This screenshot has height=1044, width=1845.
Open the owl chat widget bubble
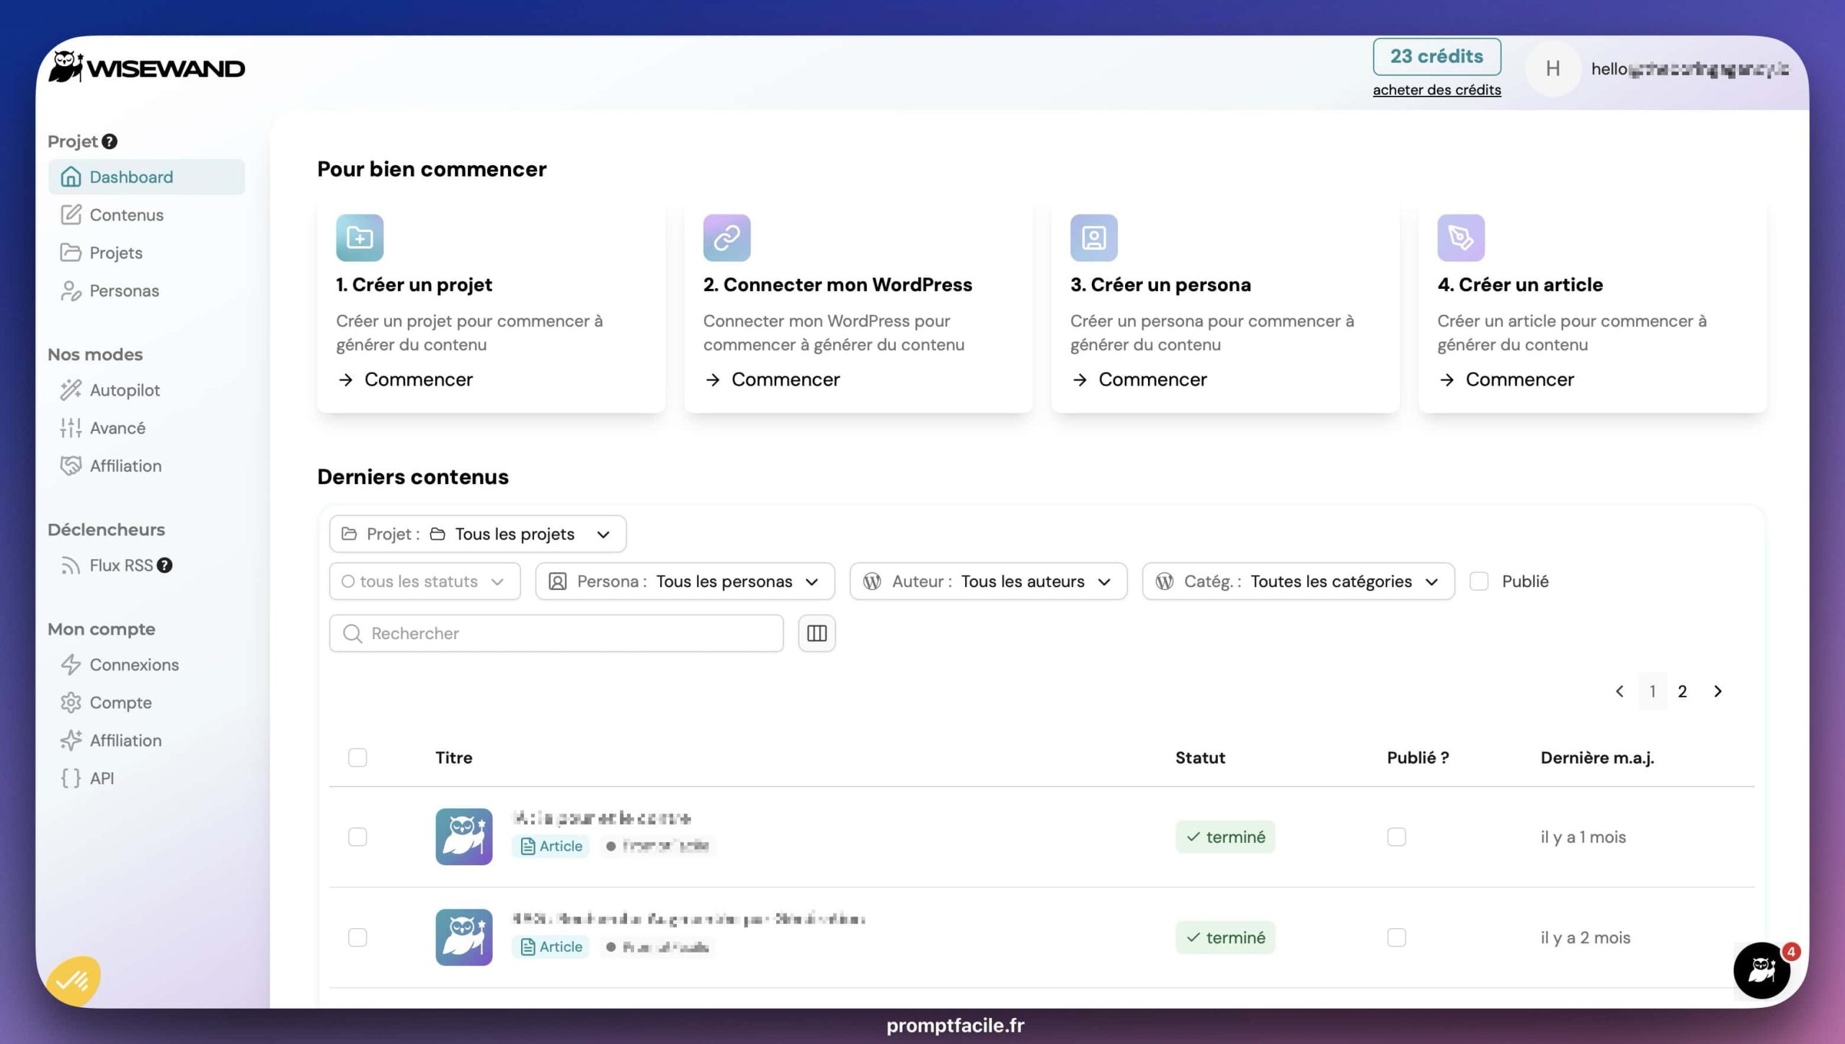tap(1761, 971)
